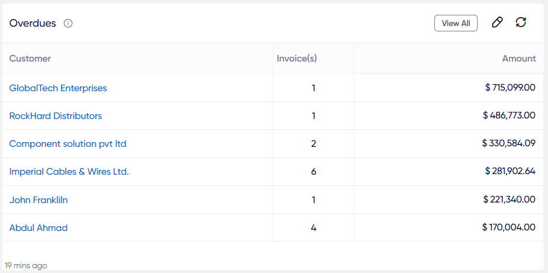
Task: Click the info icon beside Overdues
Action: [68, 24]
